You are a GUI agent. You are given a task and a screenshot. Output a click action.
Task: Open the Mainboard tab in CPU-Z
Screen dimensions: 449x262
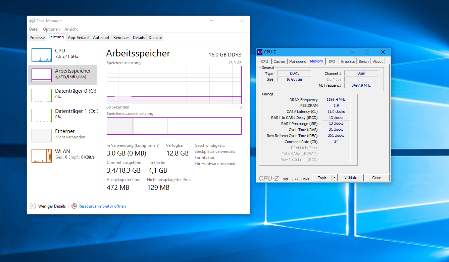click(x=298, y=61)
